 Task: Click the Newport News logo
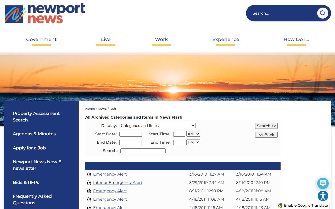pos(45,13)
